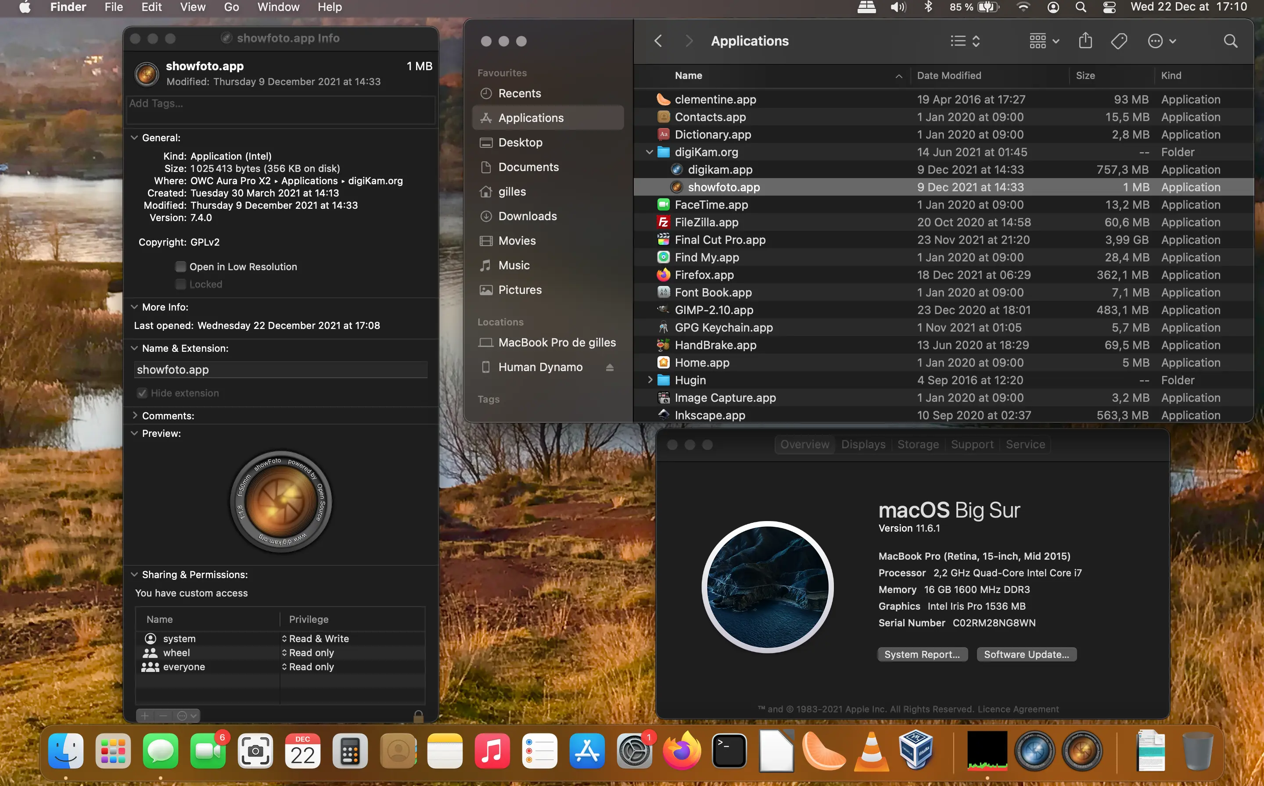This screenshot has width=1264, height=786.
Task: Click the Software Update button
Action: point(1027,654)
